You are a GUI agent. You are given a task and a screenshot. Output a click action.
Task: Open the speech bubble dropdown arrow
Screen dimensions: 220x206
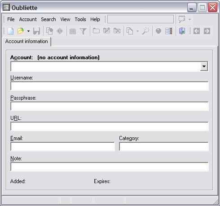tap(189, 19)
